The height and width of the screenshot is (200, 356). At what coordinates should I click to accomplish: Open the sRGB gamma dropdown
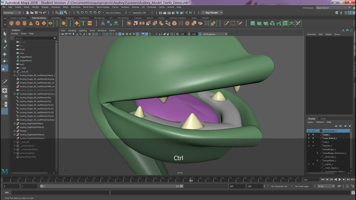(x=215, y=34)
